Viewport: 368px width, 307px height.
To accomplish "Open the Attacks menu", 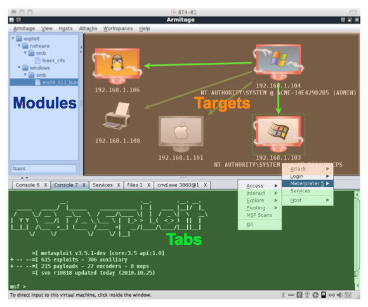I will click(x=88, y=29).
